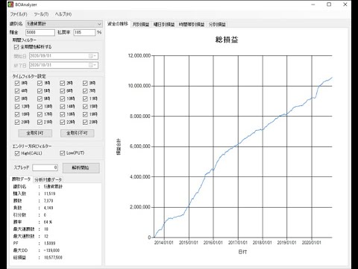This screenshot has height=269, width=358.
Task: Uncheck the Low(PUT) entry direction checkbox
Action: pyautogui.click(x=63, y=153)
